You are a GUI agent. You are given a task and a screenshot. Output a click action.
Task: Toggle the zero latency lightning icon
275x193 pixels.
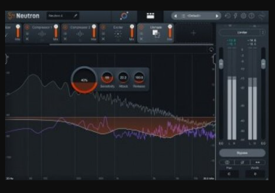click(235, 16)
